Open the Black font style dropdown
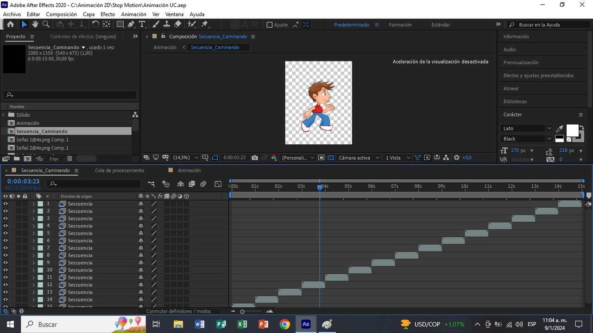 527,139
